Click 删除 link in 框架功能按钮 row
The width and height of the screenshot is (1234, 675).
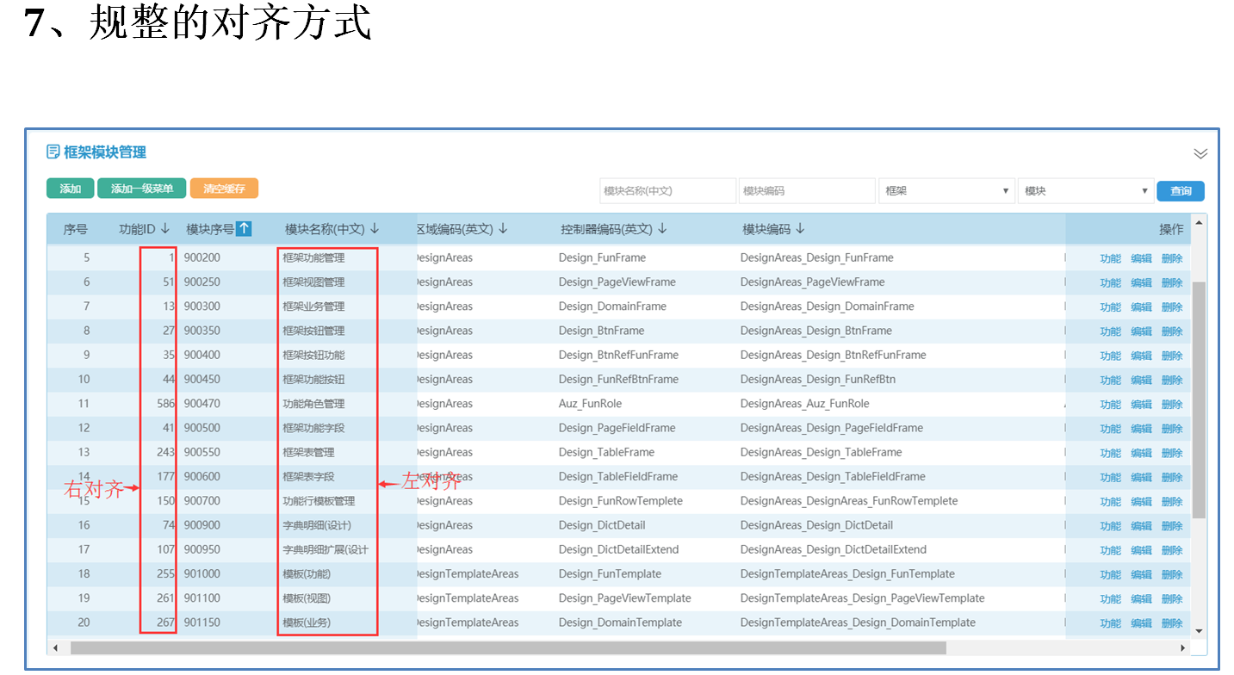[x=1172, y=380]
